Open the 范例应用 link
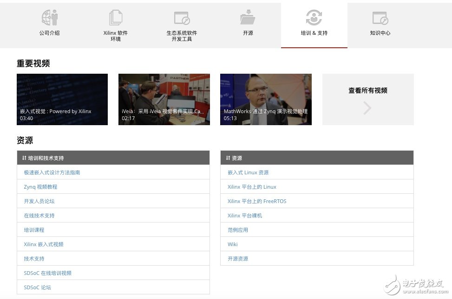 click(x=238, y=230)
